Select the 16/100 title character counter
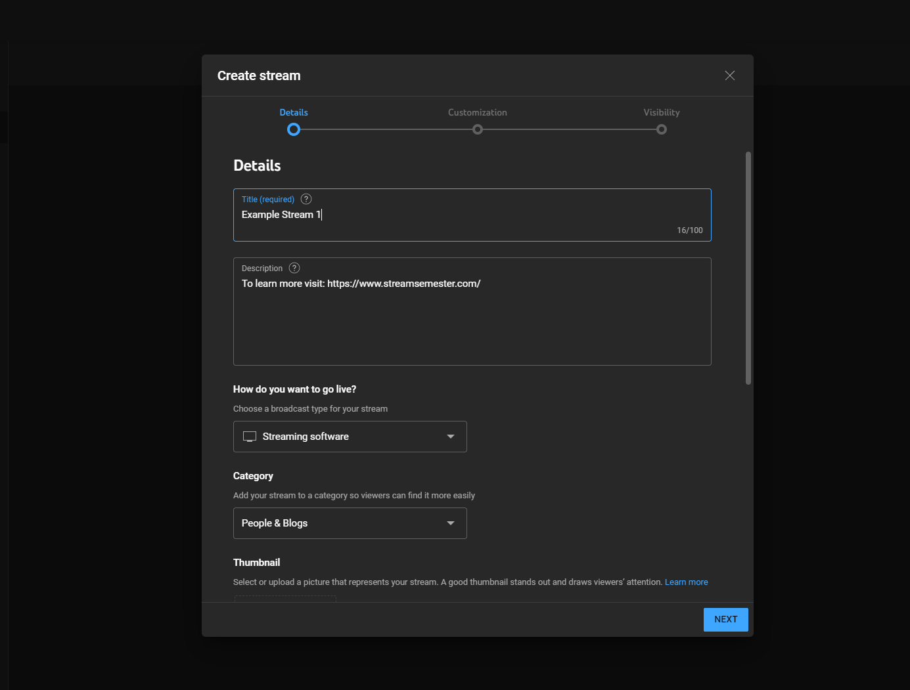 pyautogui.click(x=690, y=230)
